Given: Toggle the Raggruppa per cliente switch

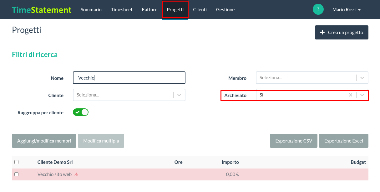Looking at the screenshot, I should [81, 112].
